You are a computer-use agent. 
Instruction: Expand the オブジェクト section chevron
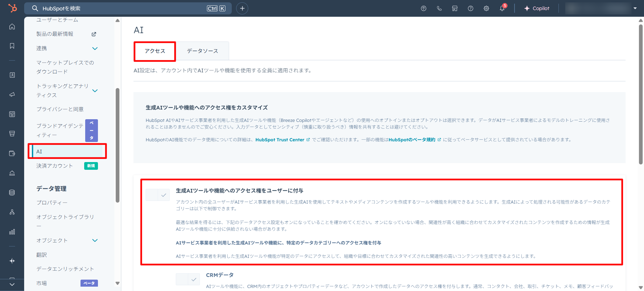point(95,240)
